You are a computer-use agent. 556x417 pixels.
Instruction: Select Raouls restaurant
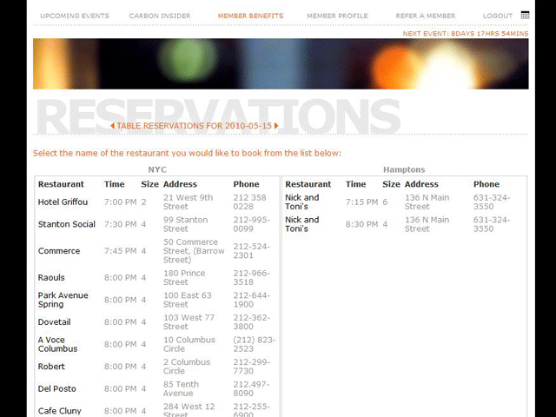tap(51, 278)
